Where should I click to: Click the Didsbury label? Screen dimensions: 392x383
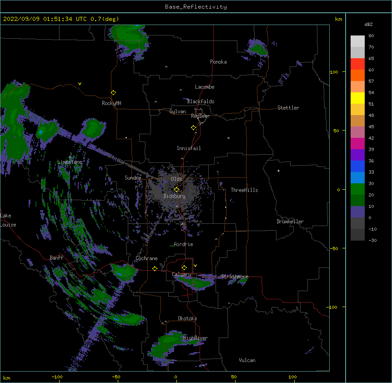click(175, 196)
